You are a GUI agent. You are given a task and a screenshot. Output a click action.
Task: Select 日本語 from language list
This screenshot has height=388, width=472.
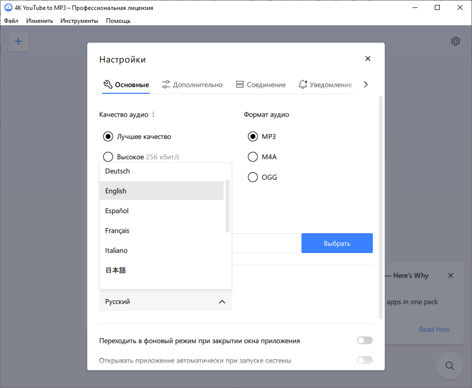coord(162,270)
